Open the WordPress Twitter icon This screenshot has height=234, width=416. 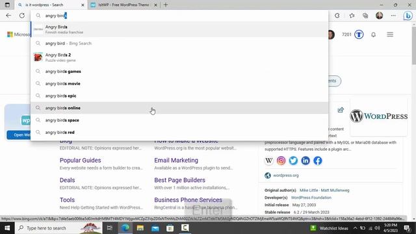tap(293, 161)
